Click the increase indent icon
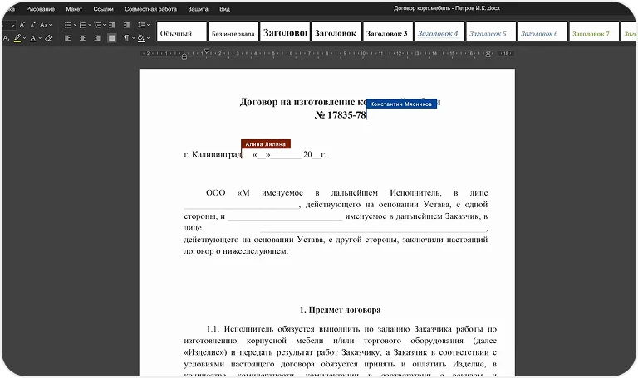638x378 pixels. click(126, 25)
